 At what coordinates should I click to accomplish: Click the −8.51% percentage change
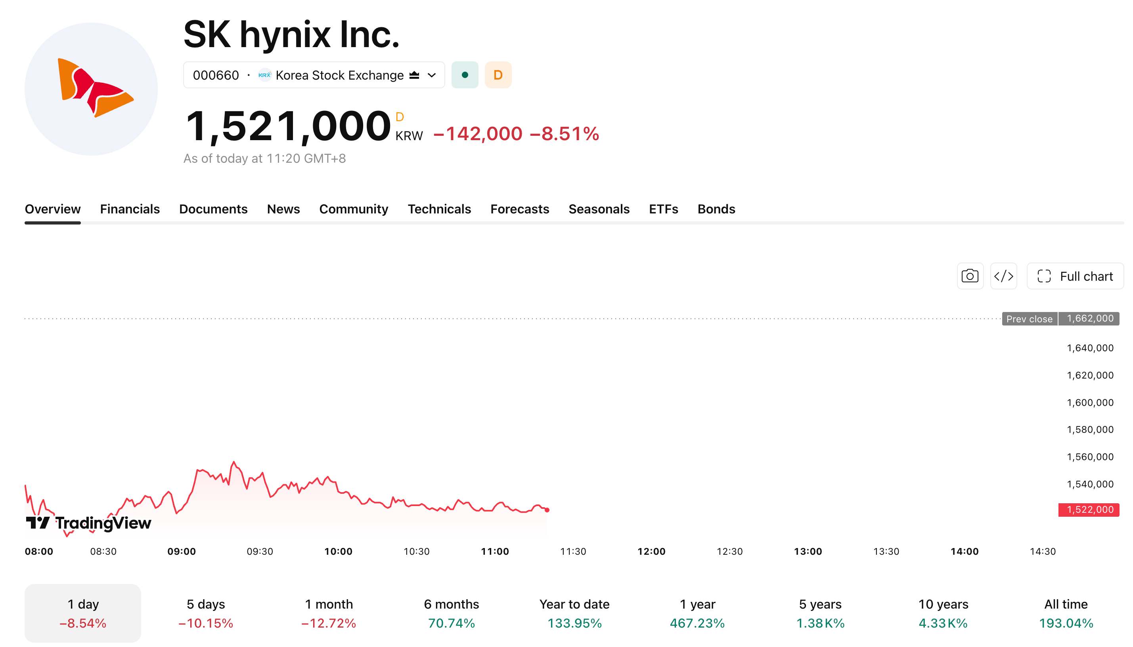coord(565,134)
